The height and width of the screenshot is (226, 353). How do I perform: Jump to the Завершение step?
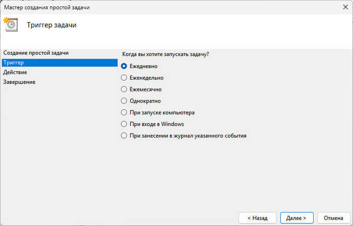(x=19, y=82)
